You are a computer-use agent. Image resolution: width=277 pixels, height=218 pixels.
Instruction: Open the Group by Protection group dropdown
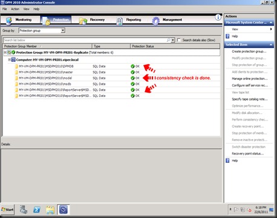[63, 30]
